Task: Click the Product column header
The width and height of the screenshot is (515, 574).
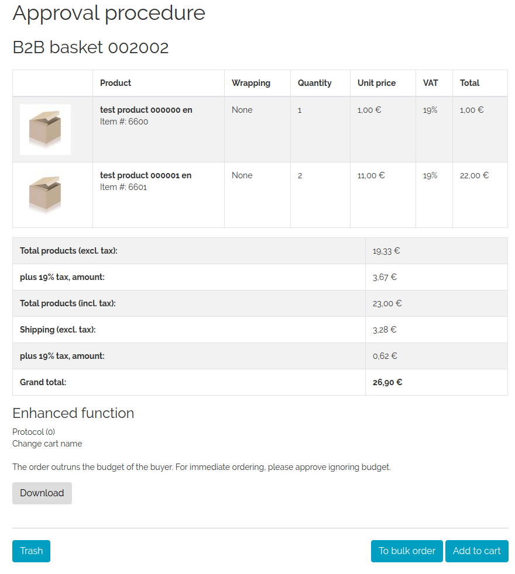Action: point(115,83)
